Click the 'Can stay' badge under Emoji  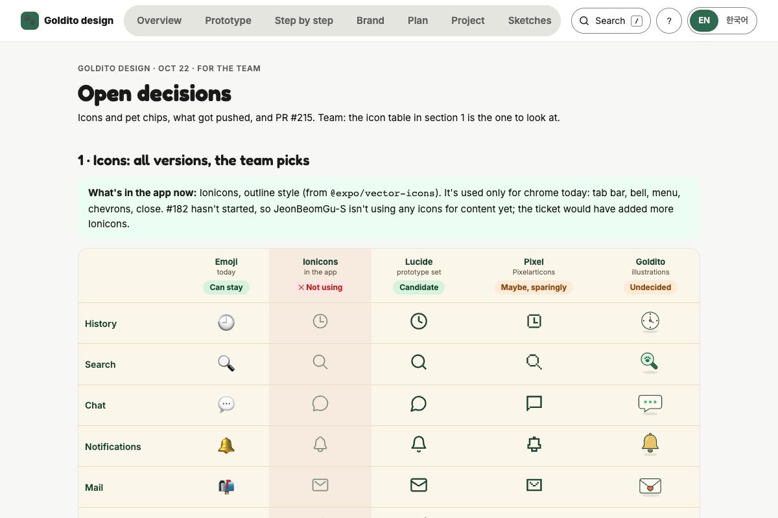click(x=226, y=287)
